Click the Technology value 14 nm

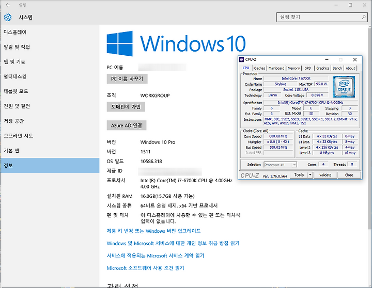pos(272,95)
